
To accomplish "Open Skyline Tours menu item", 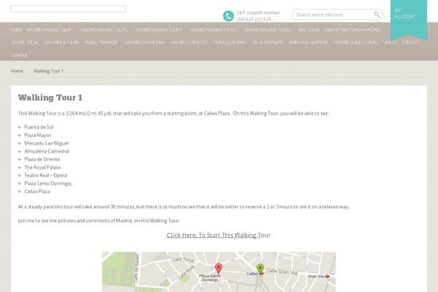I will click(x=25, y=42).
